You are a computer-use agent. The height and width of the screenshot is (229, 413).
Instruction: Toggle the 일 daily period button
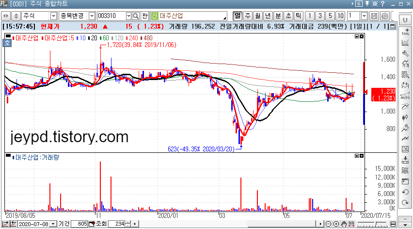[x=238, y=16]
